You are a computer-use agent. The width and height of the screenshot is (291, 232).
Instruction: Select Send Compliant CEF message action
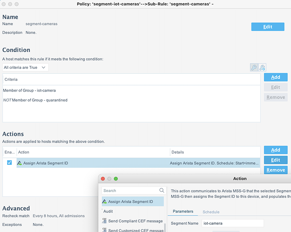(x=133, y=221)
